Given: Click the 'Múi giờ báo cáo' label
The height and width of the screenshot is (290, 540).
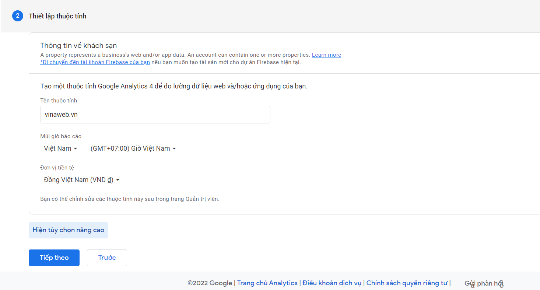Looking at the screenshot, I should 61,136.
